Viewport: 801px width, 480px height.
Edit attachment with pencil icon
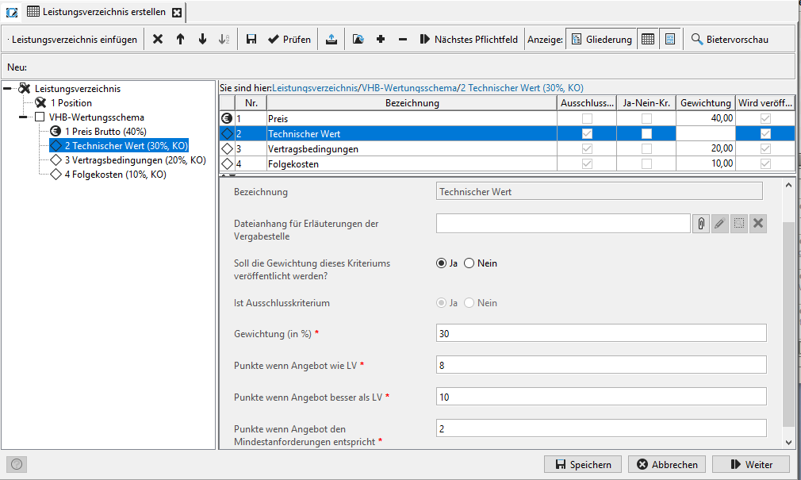(x=720, y=224)
